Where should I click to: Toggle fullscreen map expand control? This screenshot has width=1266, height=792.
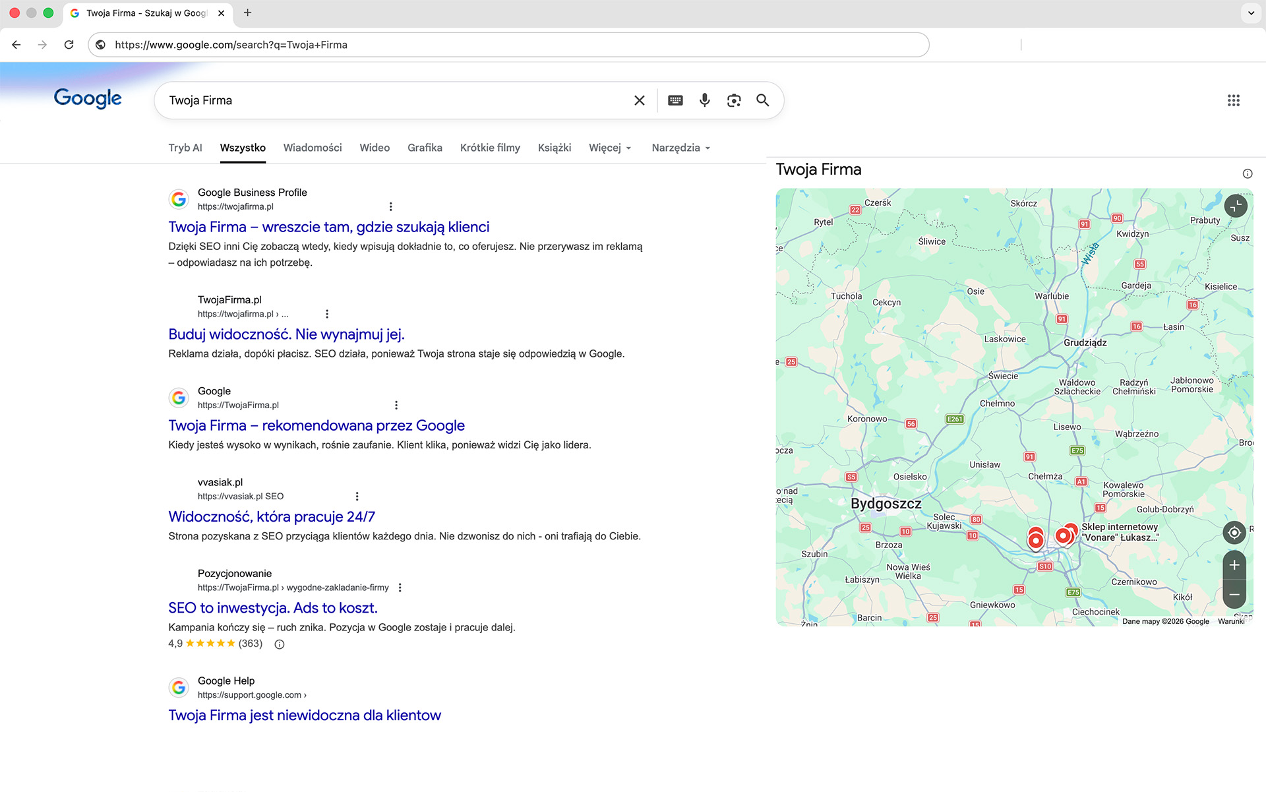coord(1235,206)
